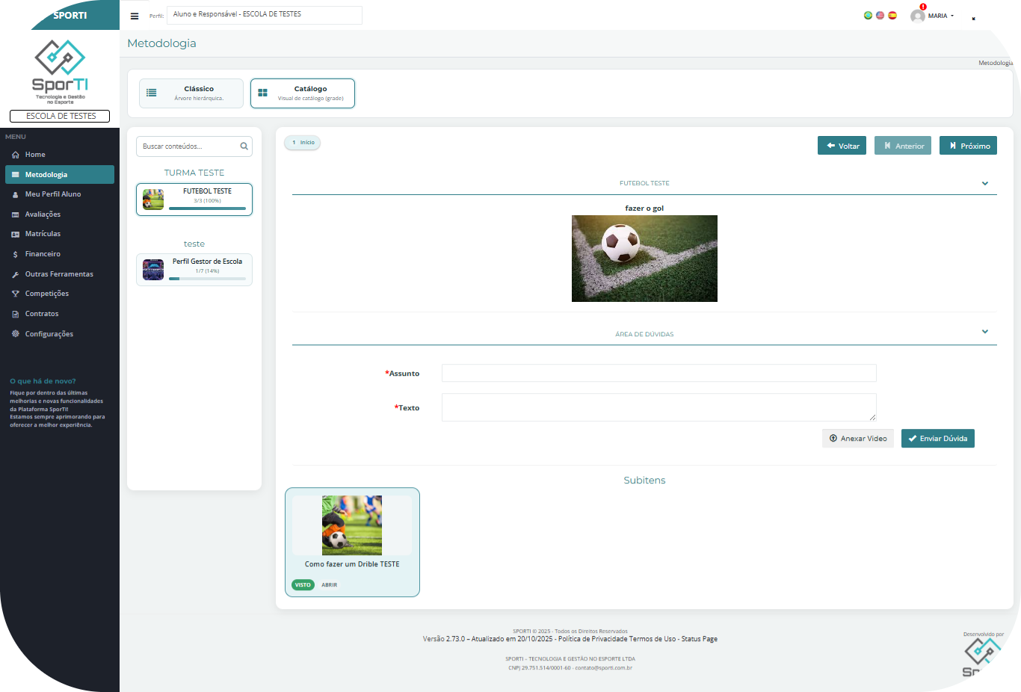The image size is (1021, 692).
Task: Click the search magnifier icon
Action: click(x=244, y=146)
